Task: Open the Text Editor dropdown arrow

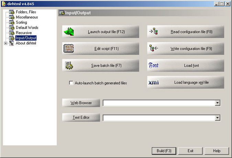Action: (217, 118)
